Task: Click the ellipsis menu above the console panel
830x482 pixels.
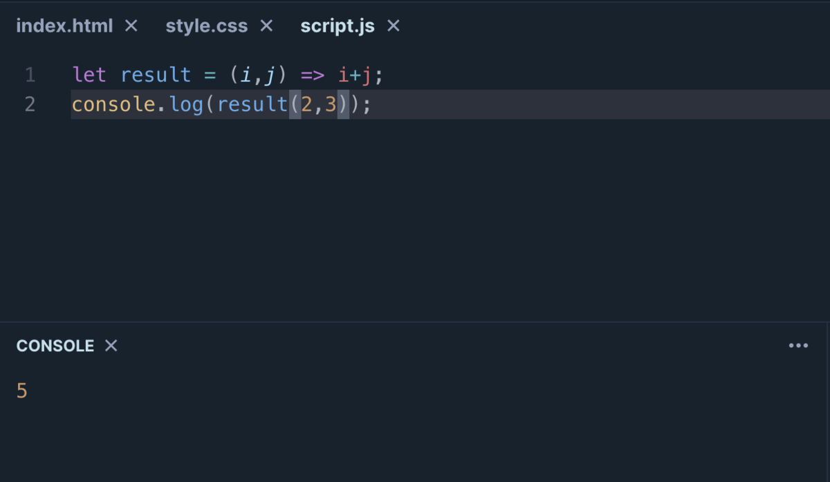Action: pos(798,345)
